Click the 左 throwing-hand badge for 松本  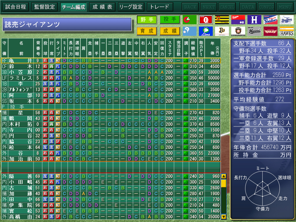[x=45, y=147]
